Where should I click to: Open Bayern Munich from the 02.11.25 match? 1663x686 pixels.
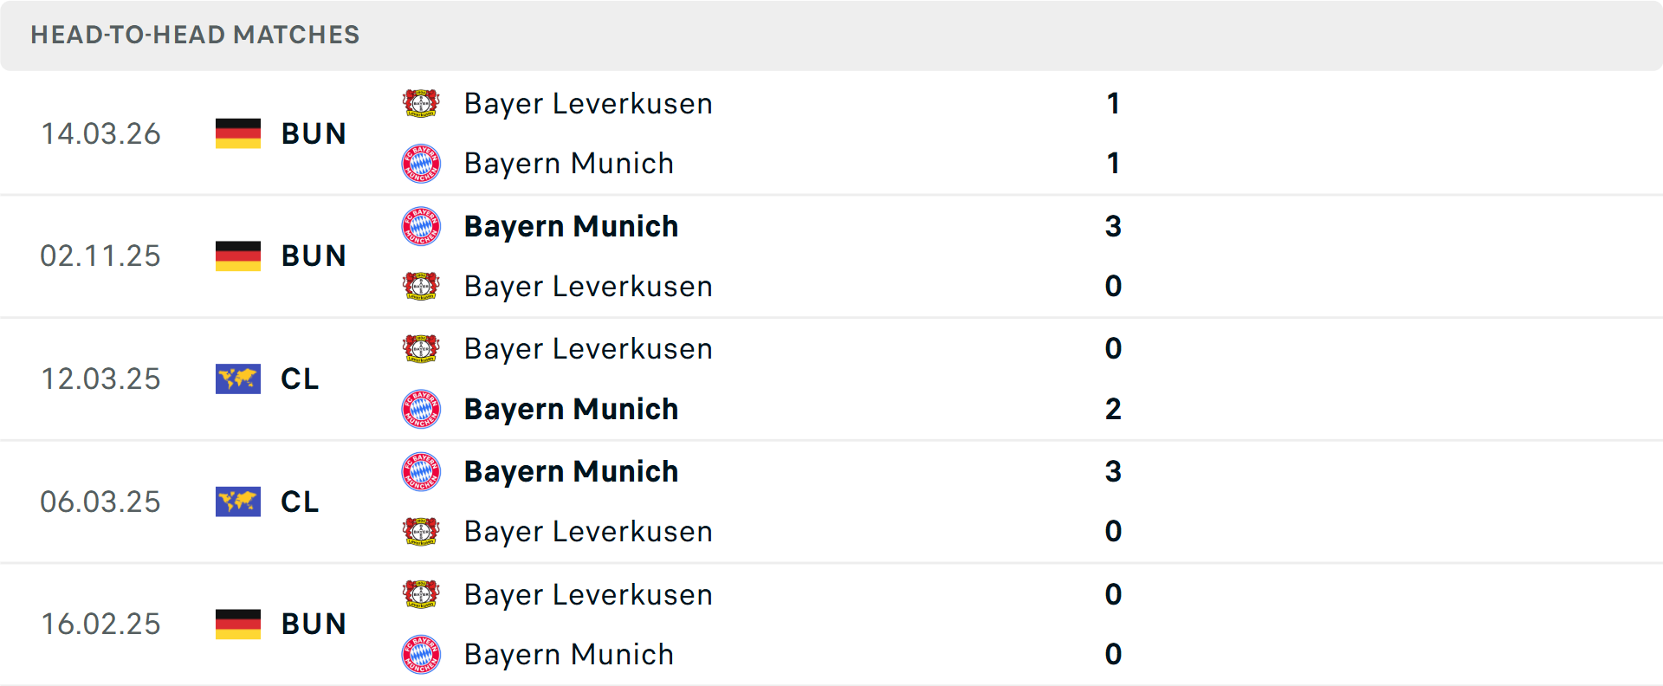pyautogui.click(x=572, y=226)
